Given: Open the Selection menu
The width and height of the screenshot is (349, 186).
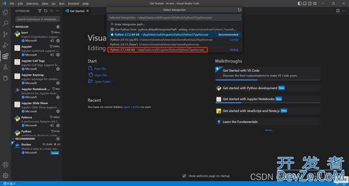Looking at the screenshot, I should click(32, 4).
